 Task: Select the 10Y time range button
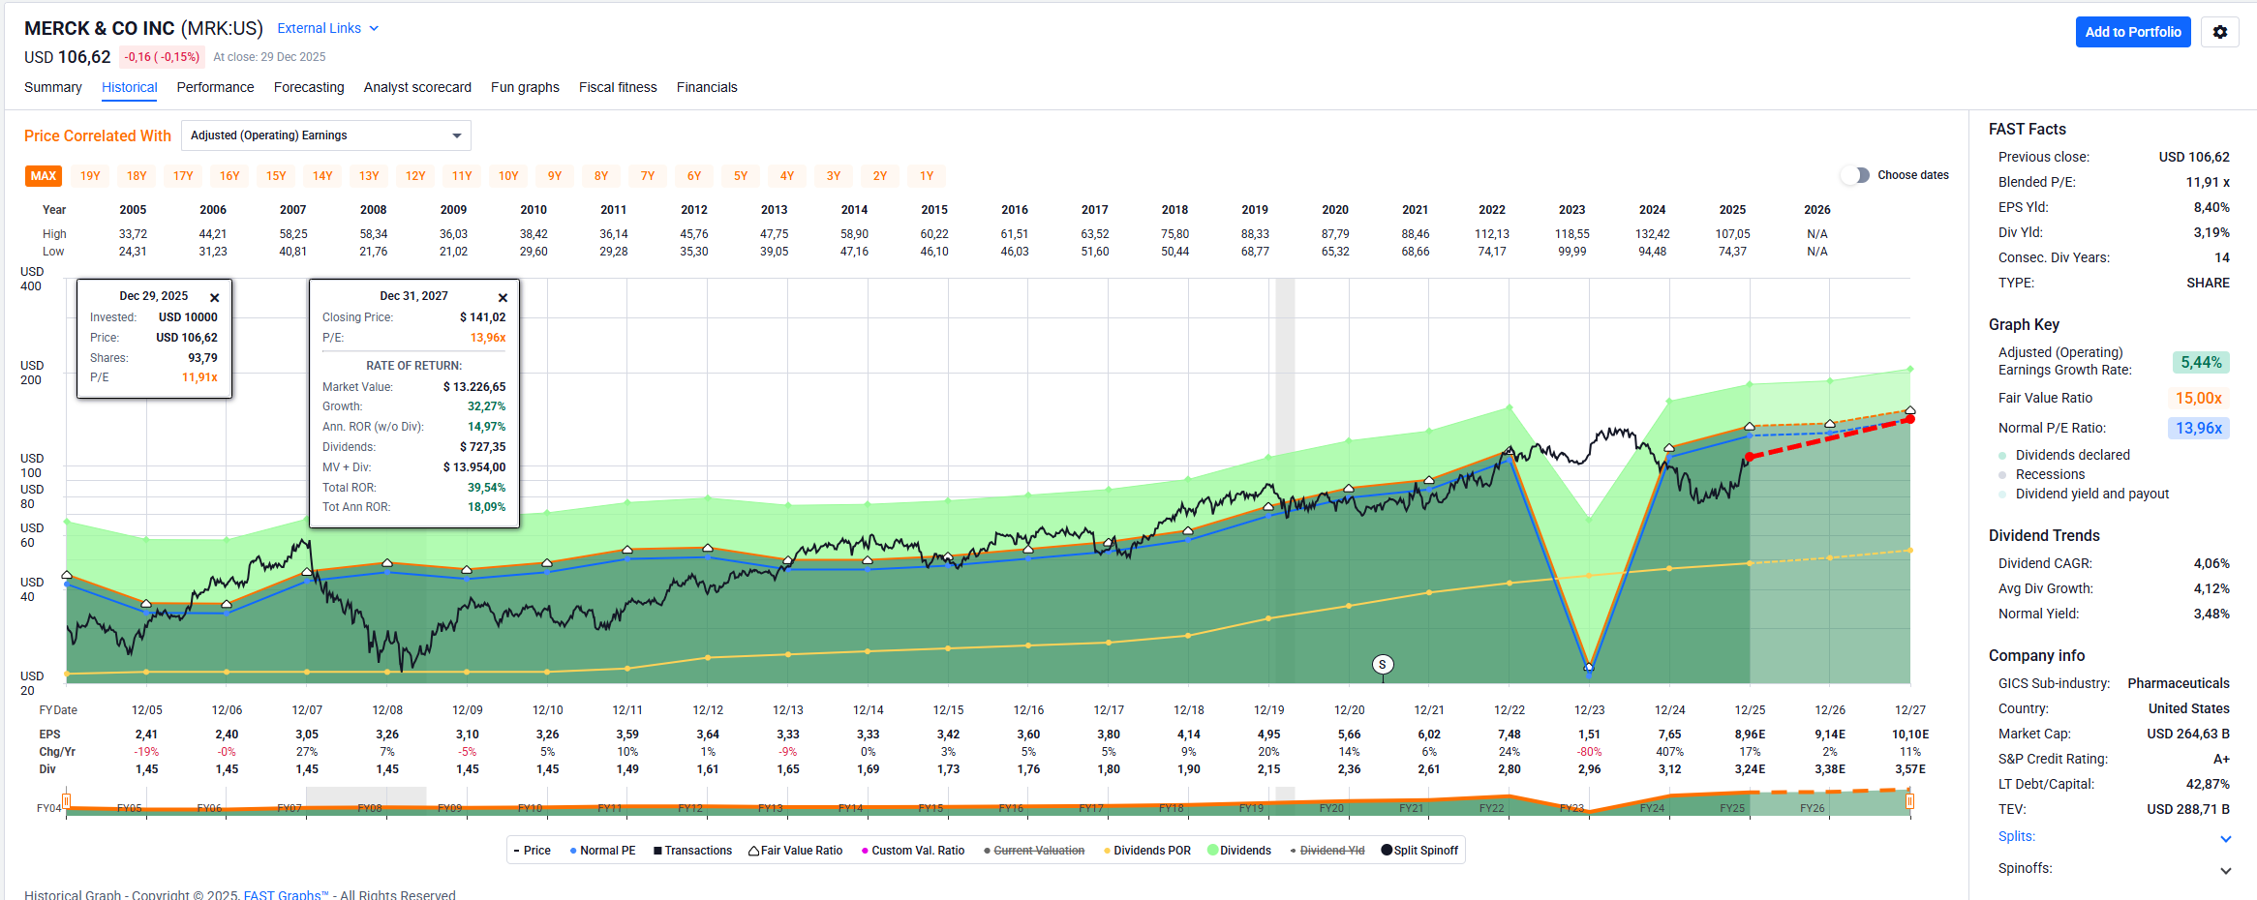508,176
